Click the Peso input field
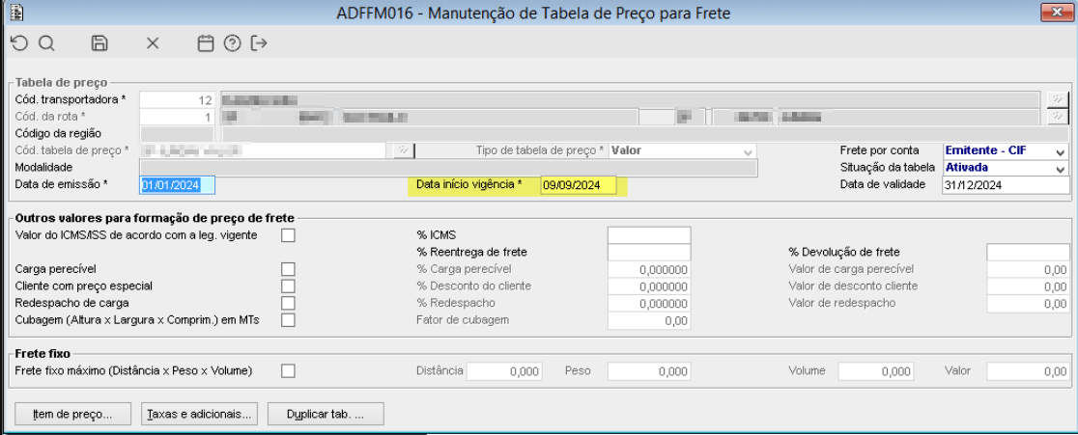 click(x=649, y=371)
